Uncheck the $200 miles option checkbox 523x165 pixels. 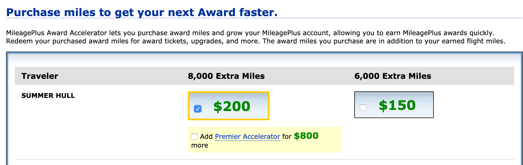point(198,109)
